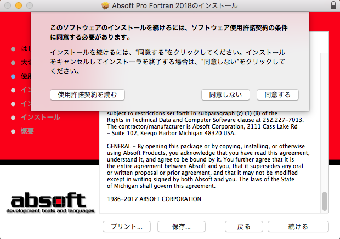The image size is (340, 239).
Task: Click the 続ける continue button
Action: (x=298, y=226)
